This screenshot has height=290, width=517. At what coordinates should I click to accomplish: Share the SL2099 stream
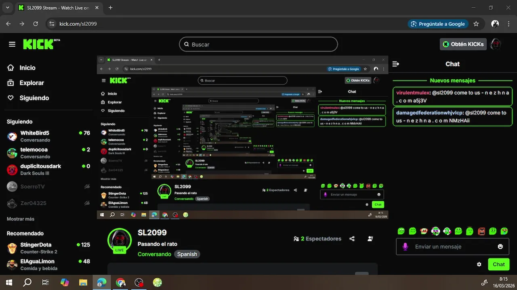click(352, 239)
